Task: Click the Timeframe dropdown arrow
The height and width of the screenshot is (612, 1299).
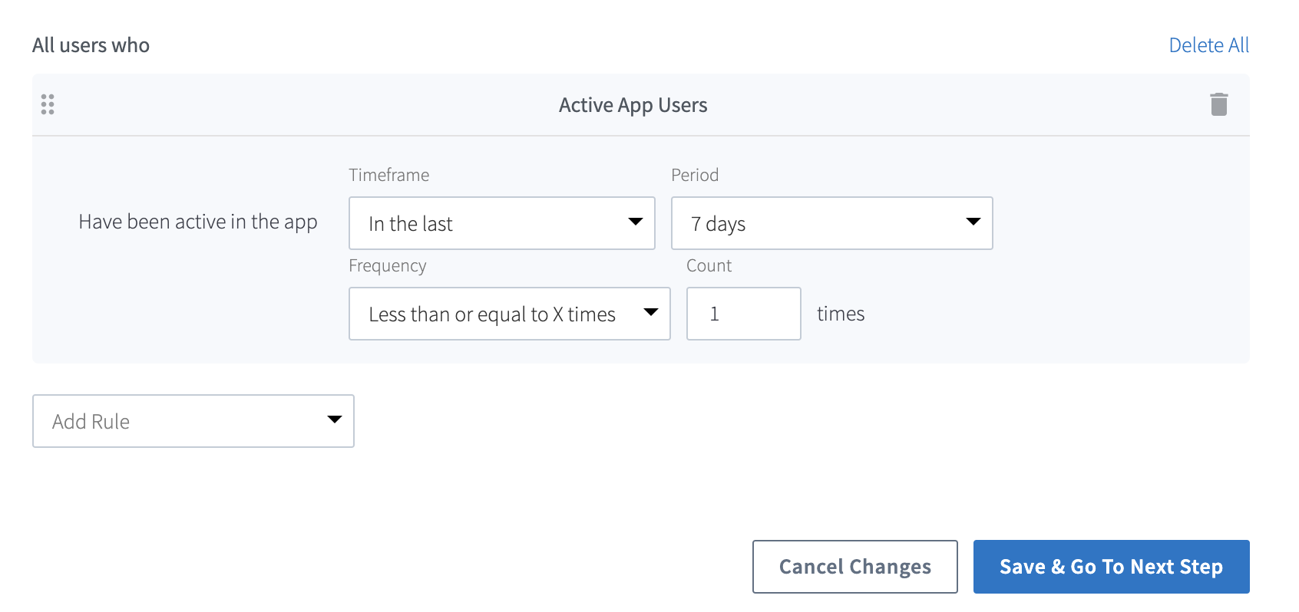Action: [635, 222]
